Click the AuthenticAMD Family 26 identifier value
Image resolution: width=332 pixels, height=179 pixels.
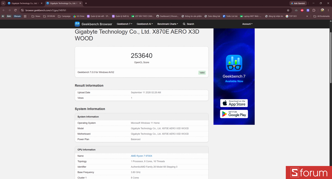[x=154, y=167]
